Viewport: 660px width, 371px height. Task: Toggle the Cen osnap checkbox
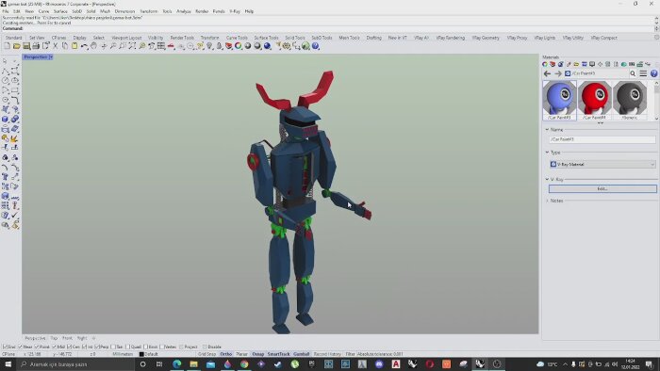pos(69,347)
